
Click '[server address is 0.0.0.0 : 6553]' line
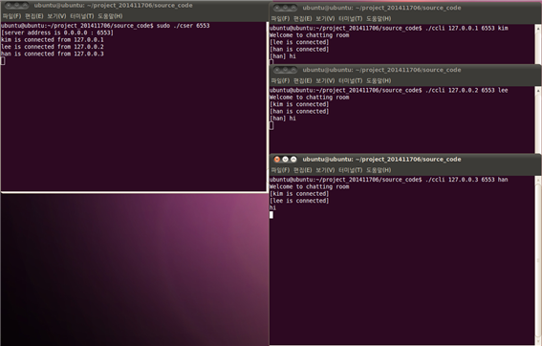pos(57,32)
